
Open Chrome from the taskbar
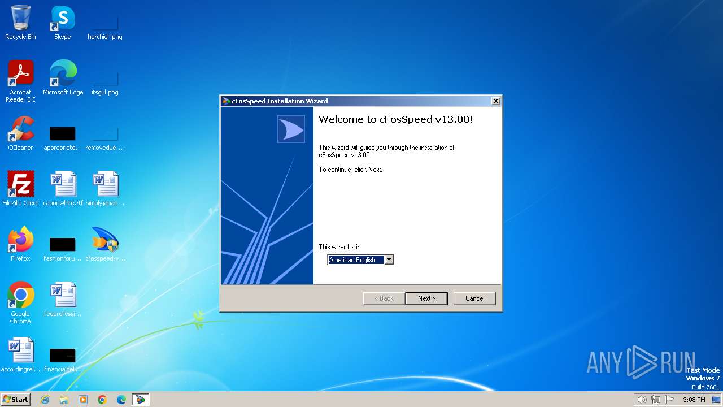[x=102, y=400]
